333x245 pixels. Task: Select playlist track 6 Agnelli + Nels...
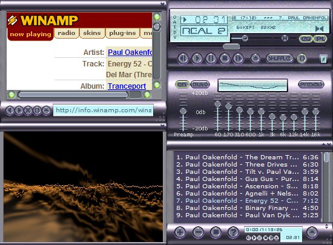[x=247, y=194]
